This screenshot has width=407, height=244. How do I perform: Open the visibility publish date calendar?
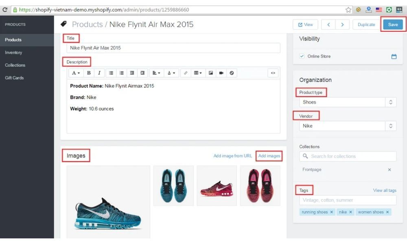(x=394, y=57)
